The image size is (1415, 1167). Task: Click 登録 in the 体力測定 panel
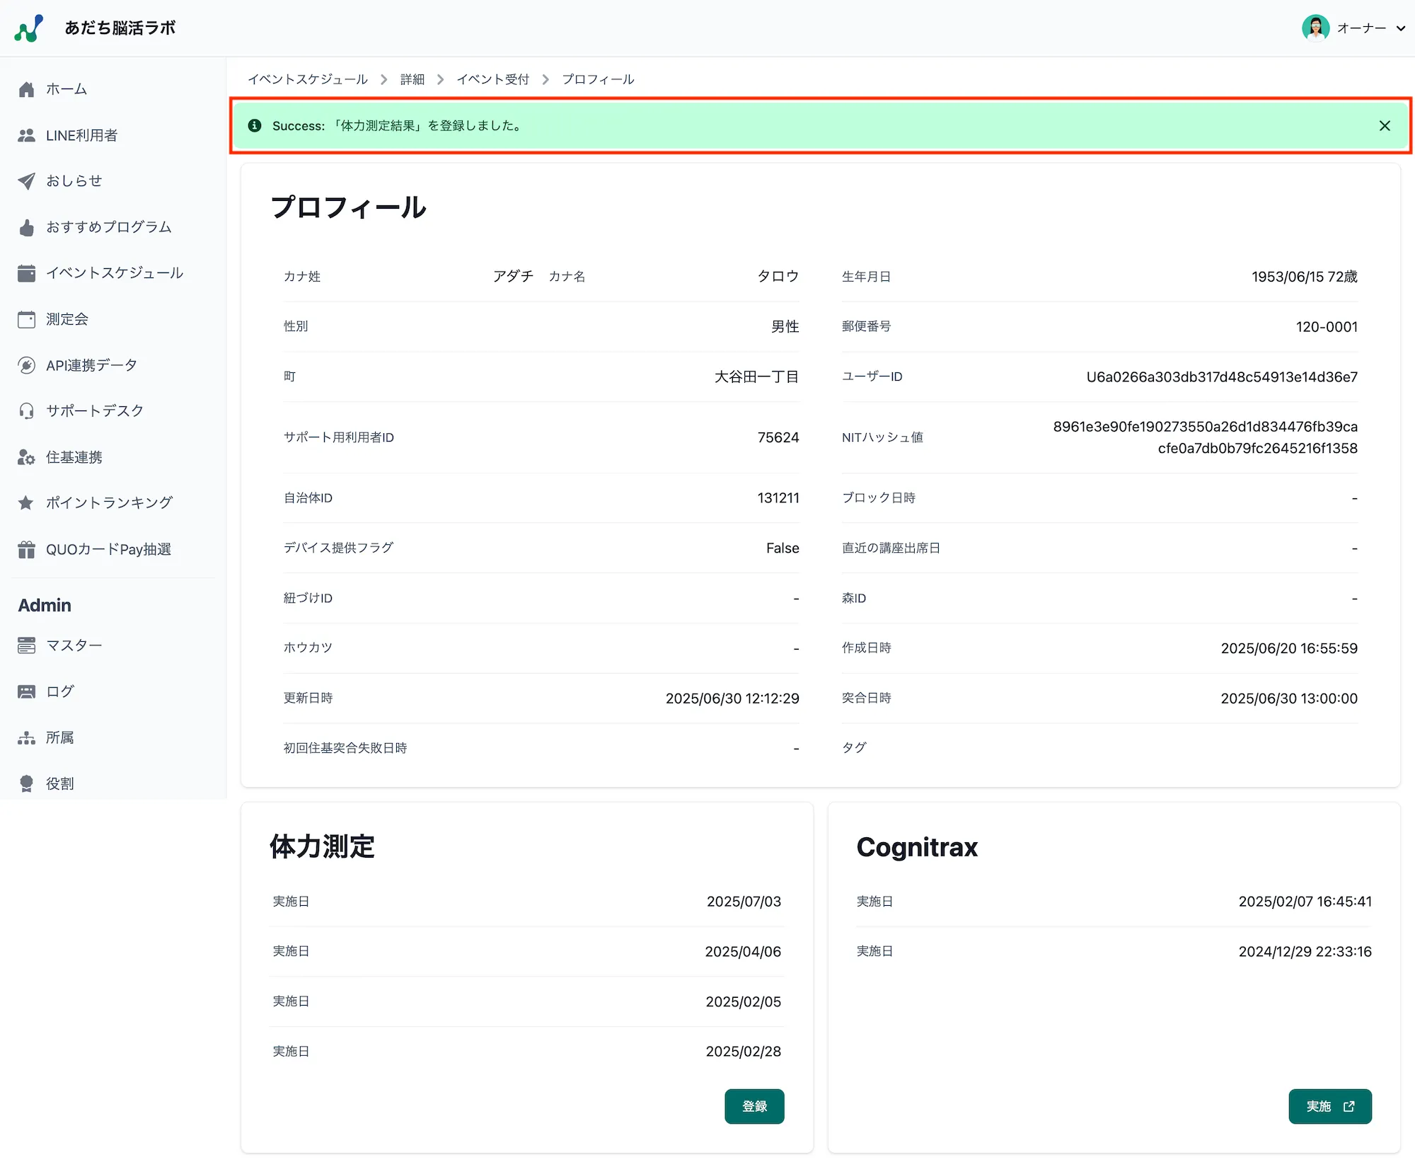tap(754, 1106)
